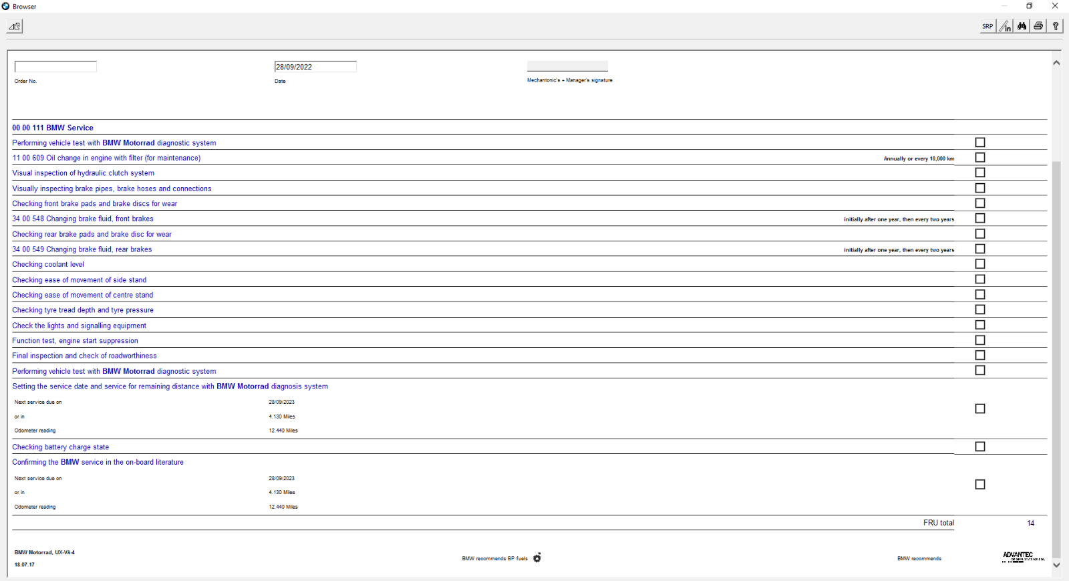
Task: Click the Mechanic's + Manager's signature field
Action: pos(567,66)
